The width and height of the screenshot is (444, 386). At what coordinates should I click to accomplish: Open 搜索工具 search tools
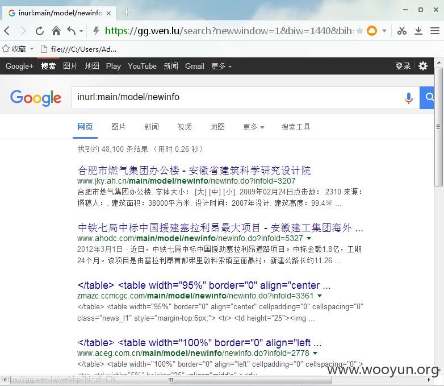point(296,127)
